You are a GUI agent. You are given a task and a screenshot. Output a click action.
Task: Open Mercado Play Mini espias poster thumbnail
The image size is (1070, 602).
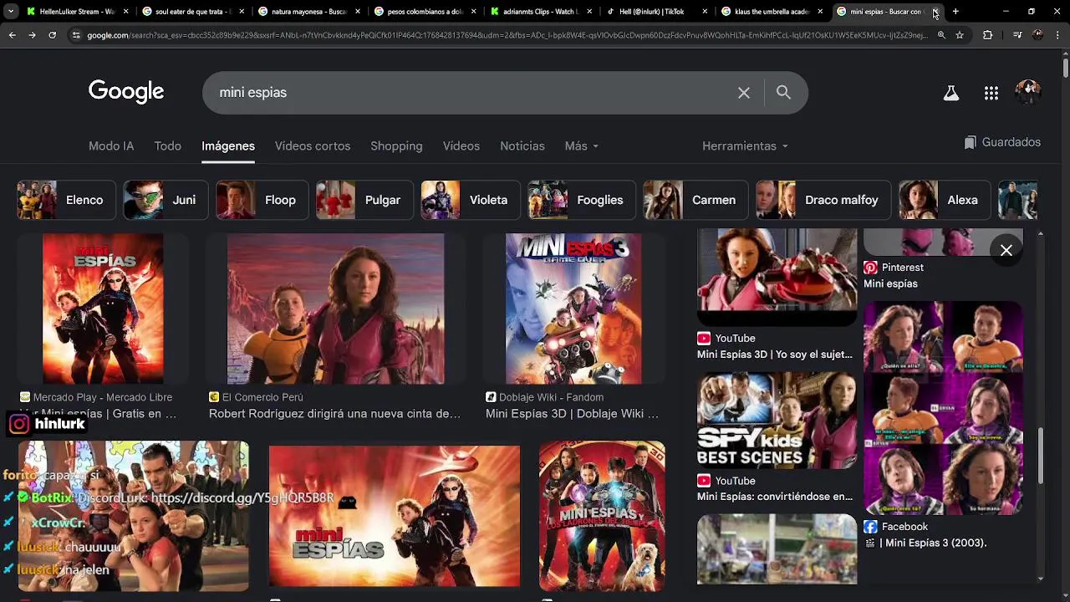pyautogui.click(x=103, y=309)
